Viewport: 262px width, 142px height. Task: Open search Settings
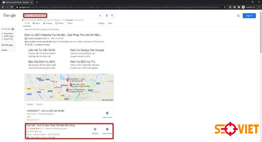coord(101,23)
